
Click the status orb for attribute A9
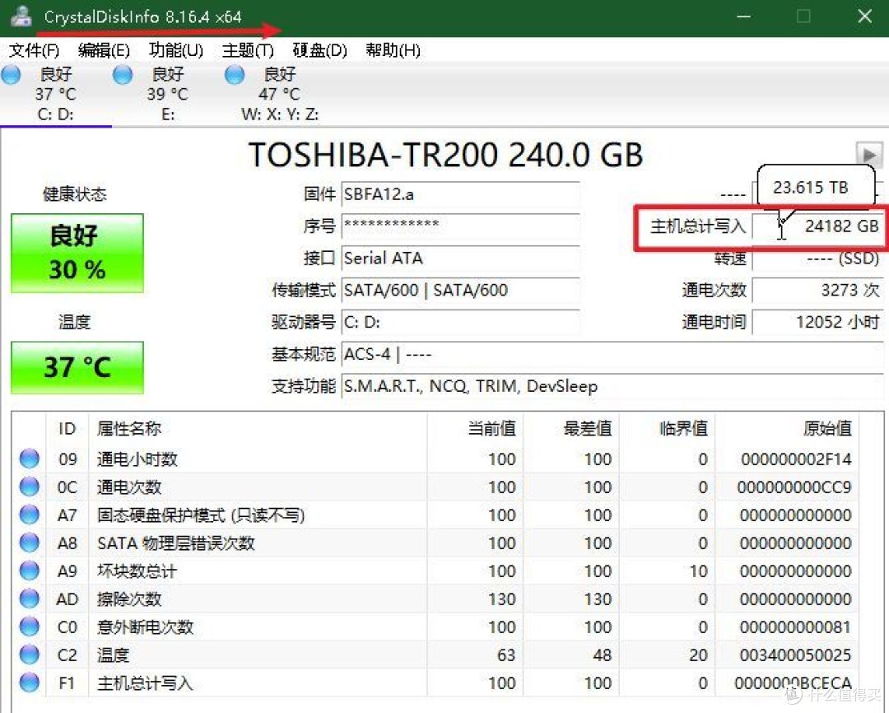30,571
